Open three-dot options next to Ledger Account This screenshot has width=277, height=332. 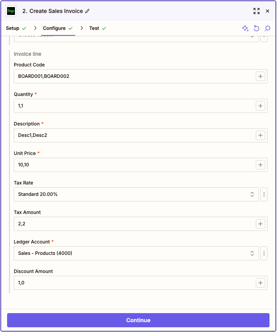pyautogui.click(x=264, y=253)
